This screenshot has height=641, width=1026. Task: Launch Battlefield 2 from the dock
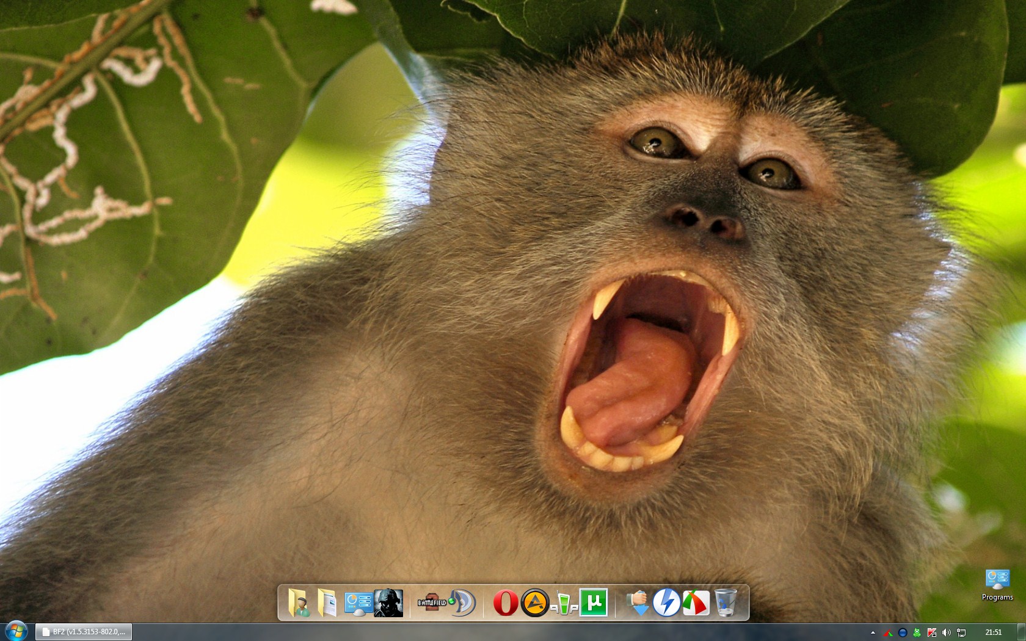(x=432, y=603)
